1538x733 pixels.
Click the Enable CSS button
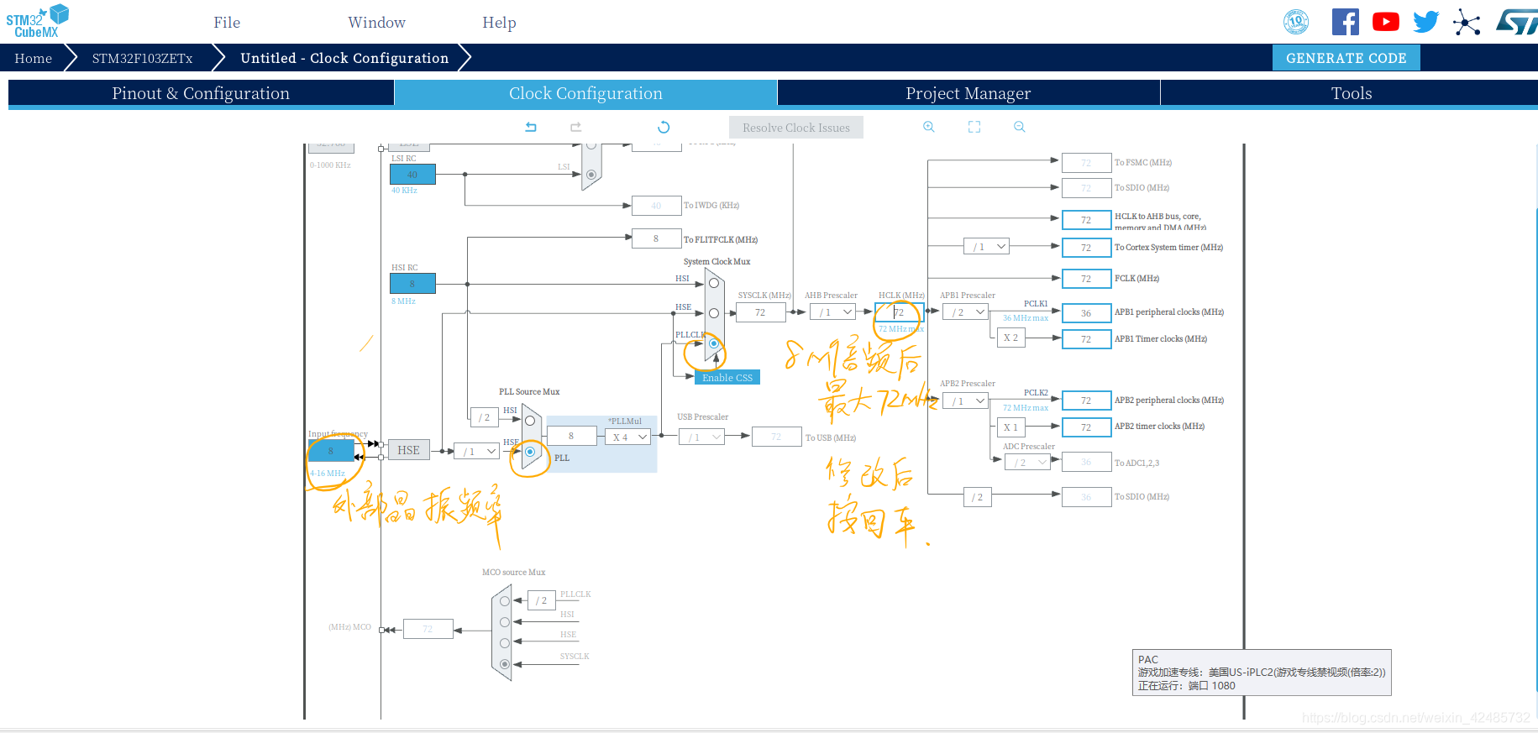tap(727, 378)
